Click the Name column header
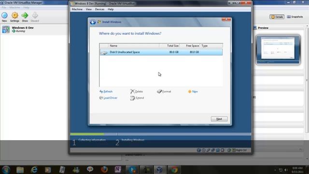 coord(134,45)
